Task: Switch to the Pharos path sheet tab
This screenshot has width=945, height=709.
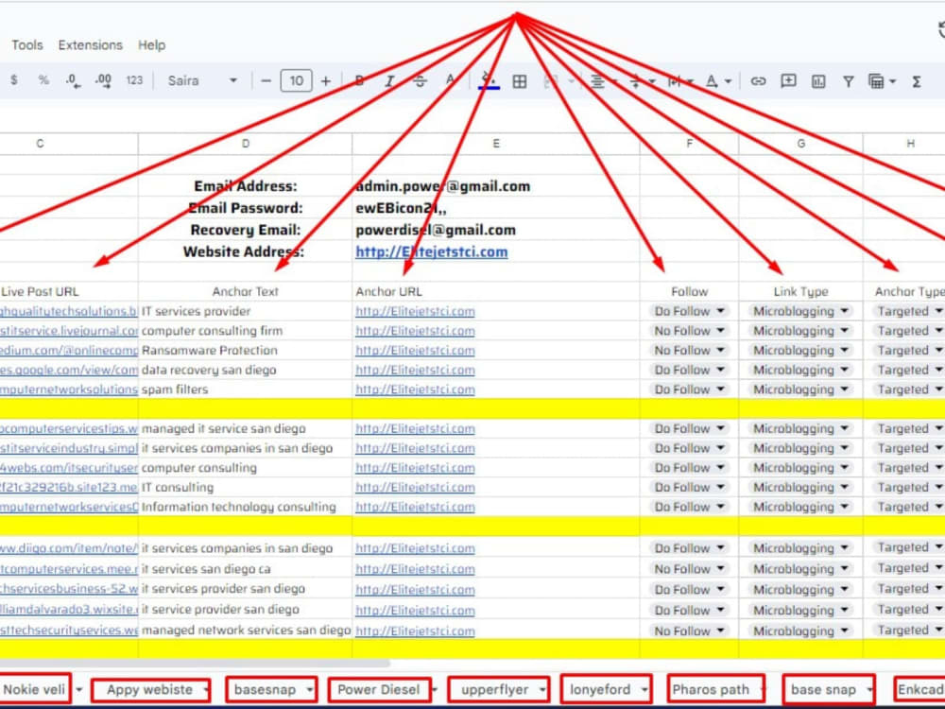Action: pyautogui.click(x=716, y=690)
